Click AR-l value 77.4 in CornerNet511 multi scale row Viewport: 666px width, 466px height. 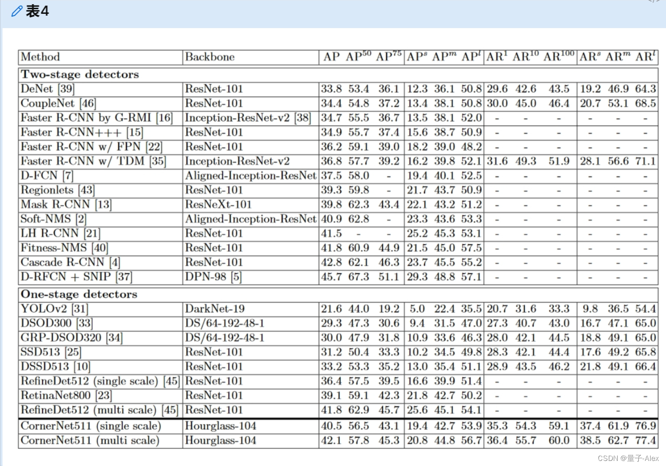click(x=646, y=441)
